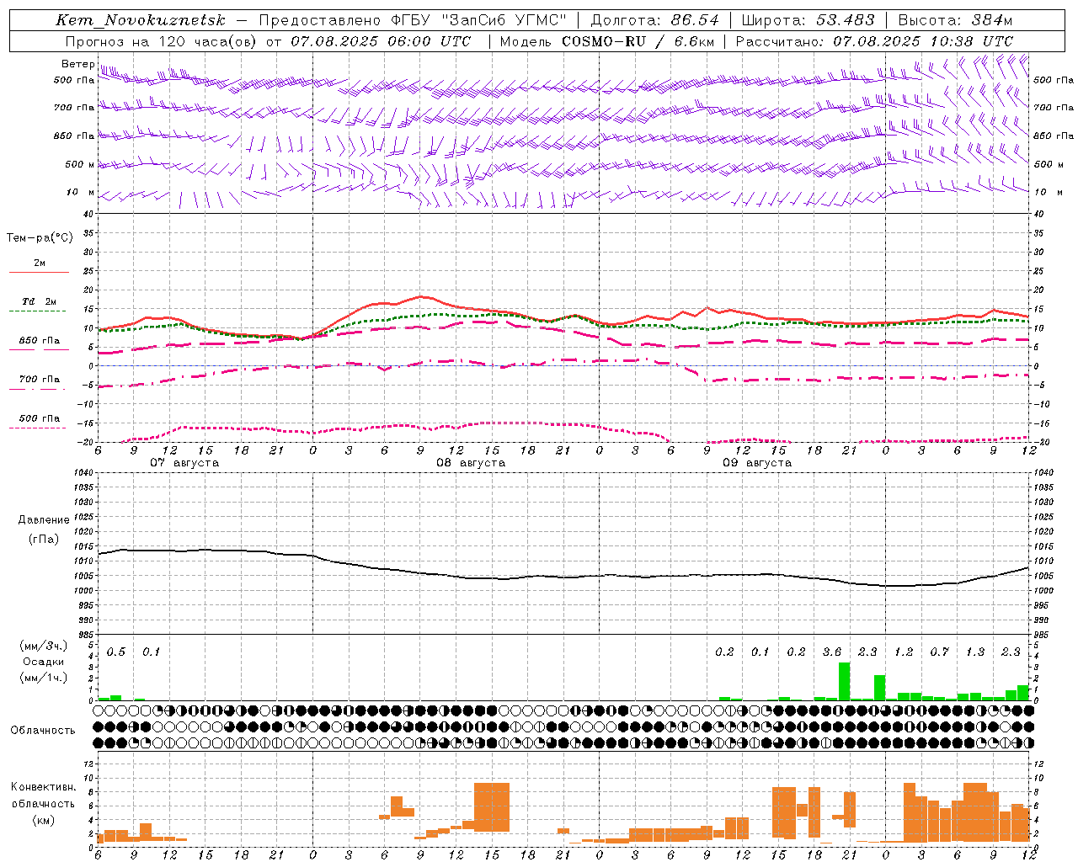This screenshot has width=1078, height=862.
Task: Click the 'Осадки' precipitation label
Action: (x=43, y=662)
